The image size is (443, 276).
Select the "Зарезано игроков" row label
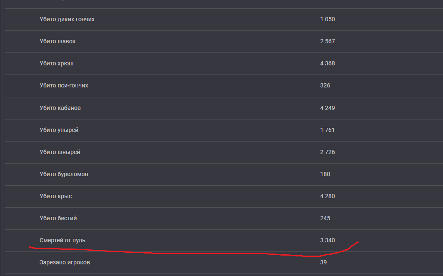65,262
